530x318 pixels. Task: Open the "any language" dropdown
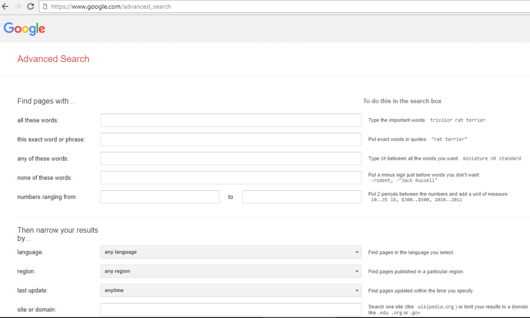point(230,252)
